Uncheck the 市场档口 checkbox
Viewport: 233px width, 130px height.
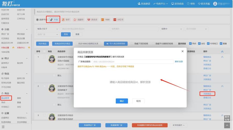coord(208,44)
